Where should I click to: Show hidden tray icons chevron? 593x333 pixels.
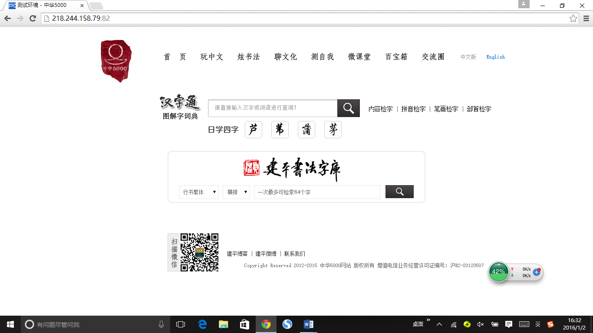point(439,324)
